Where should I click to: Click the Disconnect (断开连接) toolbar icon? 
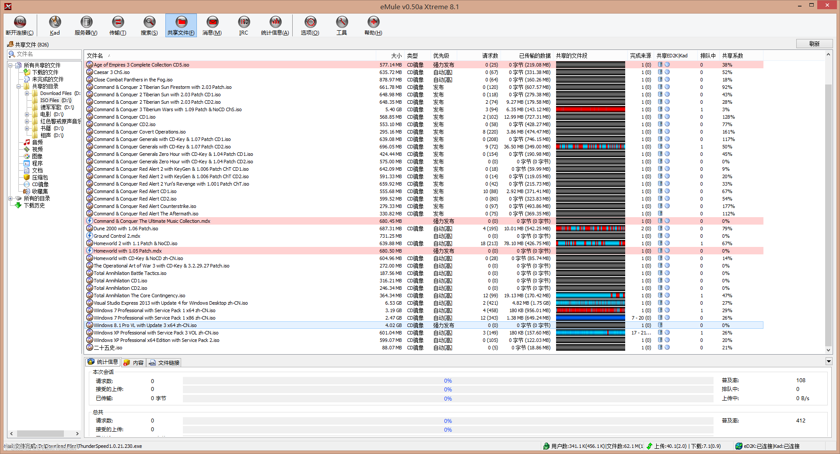click(x=20, y=25)
